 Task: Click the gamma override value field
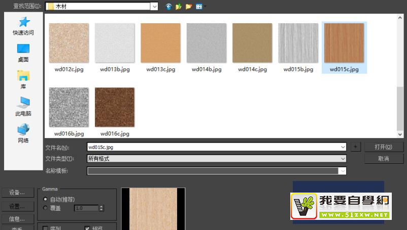click(x=86, y=208)
